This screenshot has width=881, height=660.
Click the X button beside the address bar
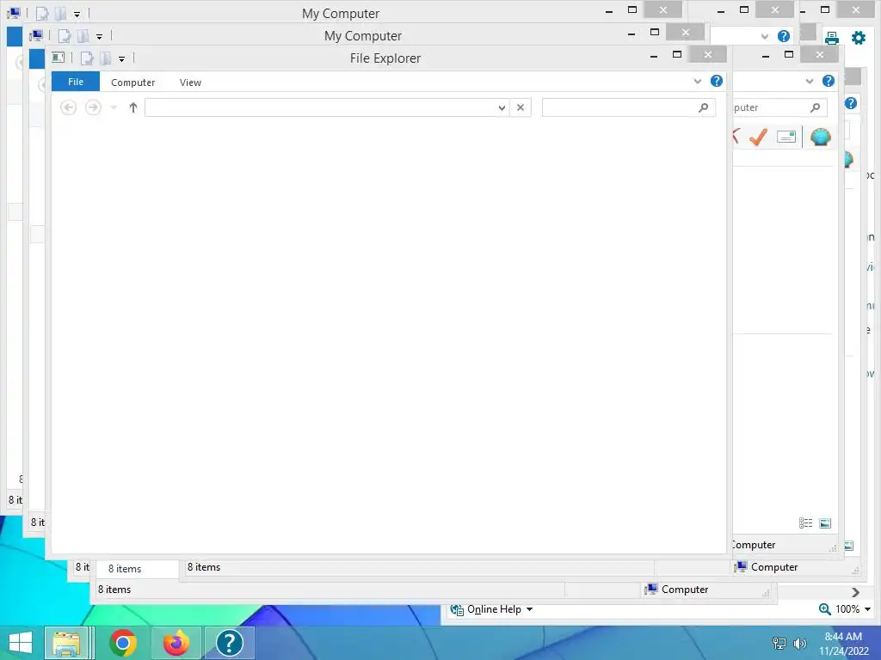coord(521,107)
